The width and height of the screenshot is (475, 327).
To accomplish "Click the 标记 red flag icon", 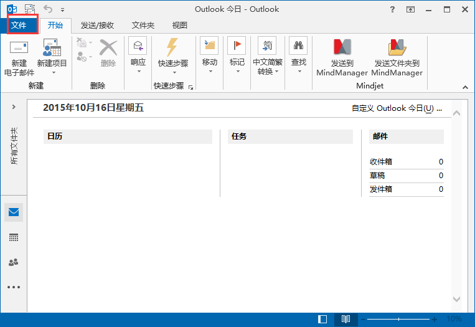I will point(237,45).
